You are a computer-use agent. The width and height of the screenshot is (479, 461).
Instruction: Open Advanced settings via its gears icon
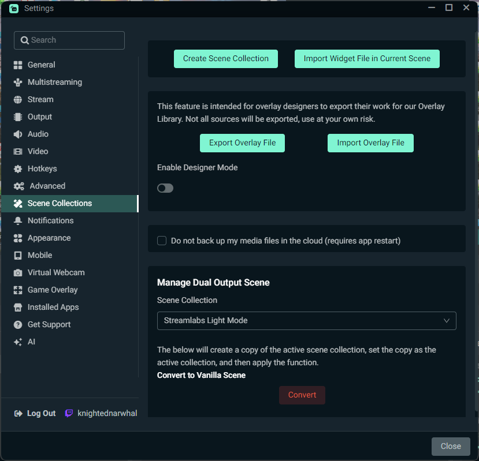18,186
